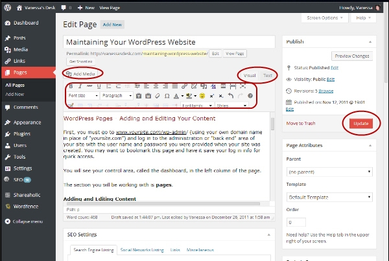Expand Screen Options panel

tap(325, 18)
